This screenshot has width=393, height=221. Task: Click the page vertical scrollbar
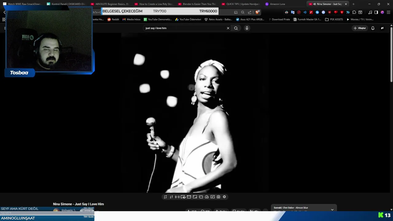(391, 55)
